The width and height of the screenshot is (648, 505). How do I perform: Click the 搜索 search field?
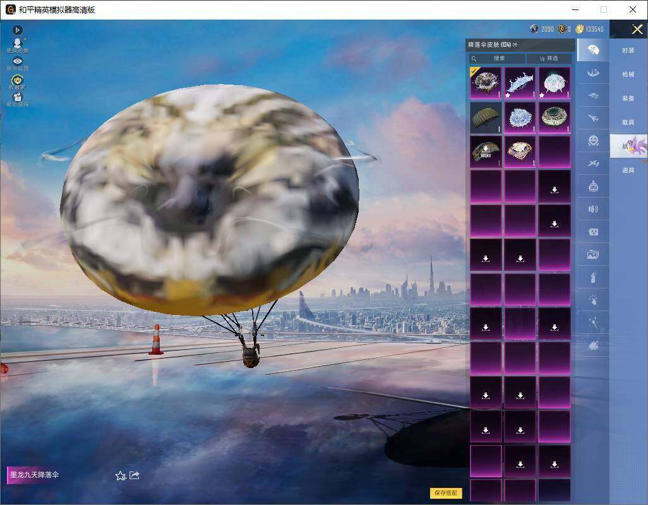pos(497,58)
